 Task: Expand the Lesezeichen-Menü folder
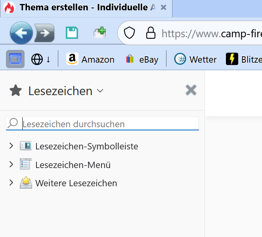[11, 164]
